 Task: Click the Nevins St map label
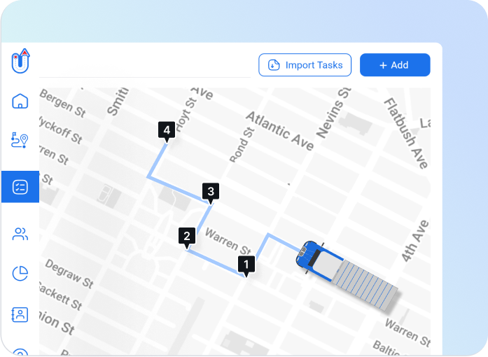[x=334, y=113]
